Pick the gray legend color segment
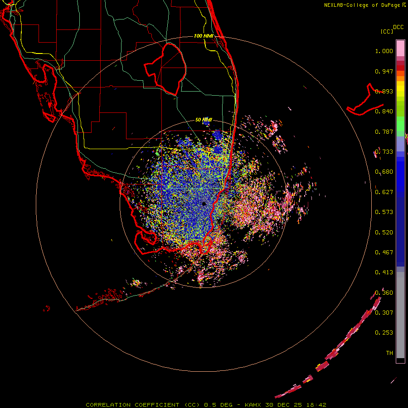The width and height of the screenshot is (408, 408). [400, 315]
